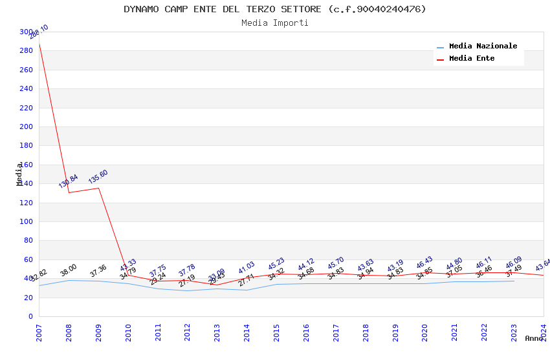Click the Media Importi subtitle
Screen dimensions: 550x355
[x=274, y=23]
